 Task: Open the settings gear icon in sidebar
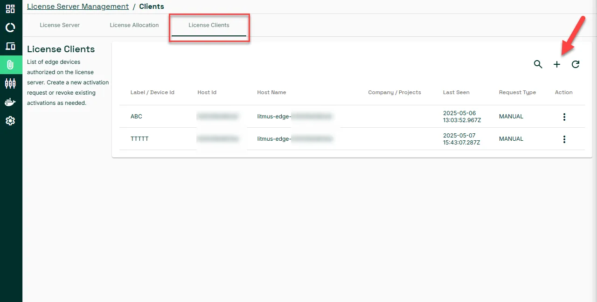10,121
